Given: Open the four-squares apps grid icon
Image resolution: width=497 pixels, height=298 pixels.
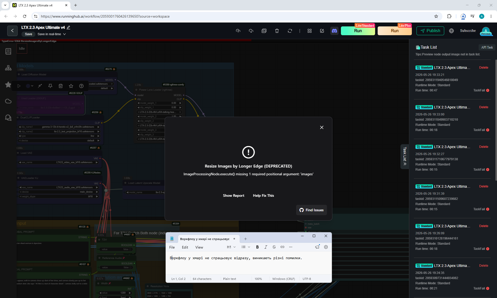Looking at the screenshot, I should point(310,31).
